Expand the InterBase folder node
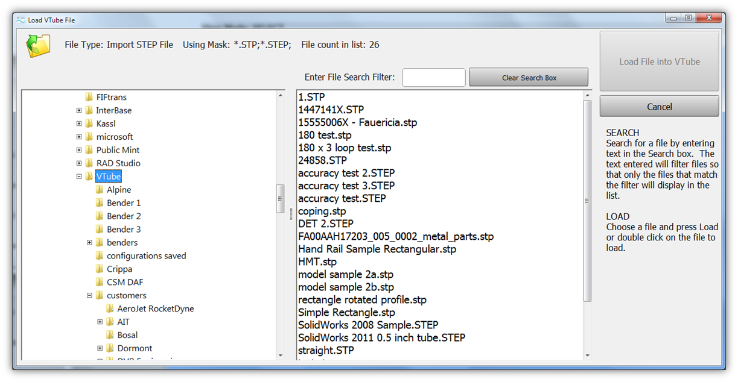738x382 pixels. (79, 110)
